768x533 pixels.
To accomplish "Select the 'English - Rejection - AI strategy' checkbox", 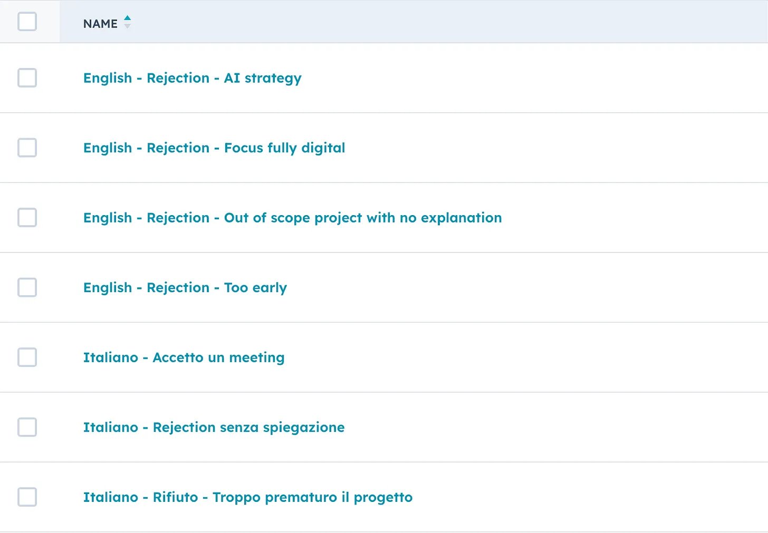I will pos(27,78).
